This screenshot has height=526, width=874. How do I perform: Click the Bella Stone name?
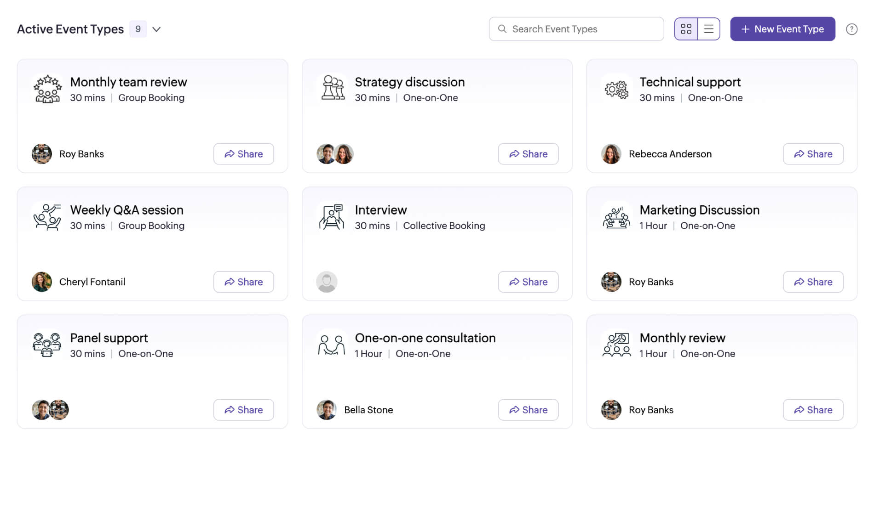point(368,410)
